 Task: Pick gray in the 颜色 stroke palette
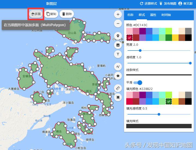(188, 31)
